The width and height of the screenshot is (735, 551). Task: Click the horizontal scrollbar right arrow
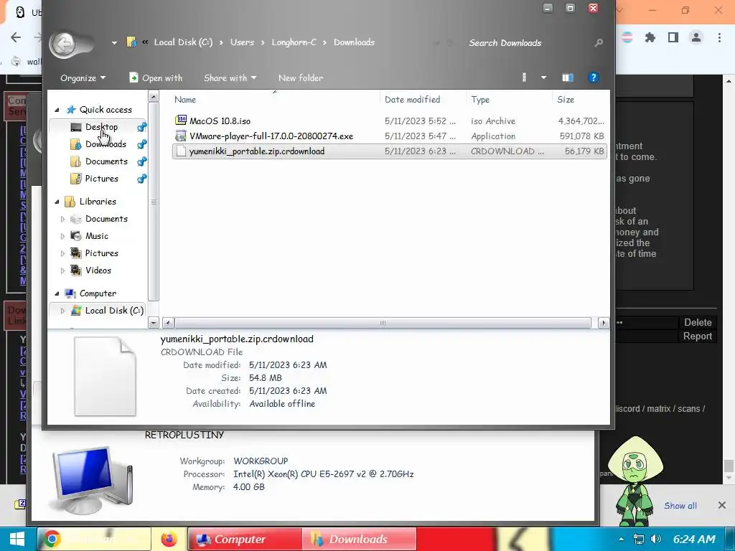pos(603,323)
